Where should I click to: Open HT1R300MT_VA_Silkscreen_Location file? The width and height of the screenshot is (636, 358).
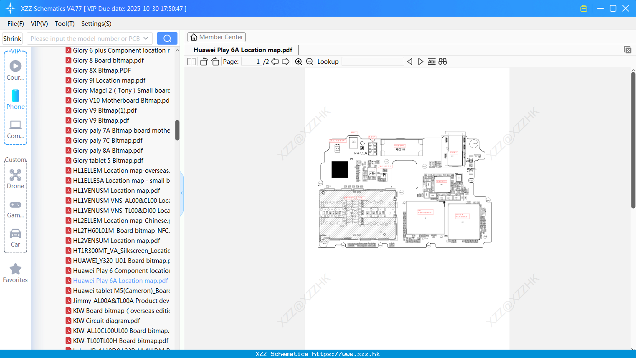pyautogui.click(x=122, y=250)
